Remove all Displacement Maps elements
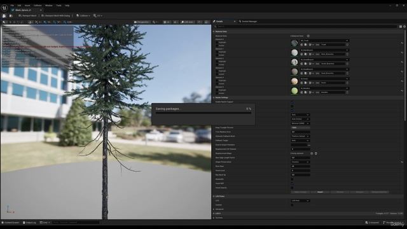 316,153
